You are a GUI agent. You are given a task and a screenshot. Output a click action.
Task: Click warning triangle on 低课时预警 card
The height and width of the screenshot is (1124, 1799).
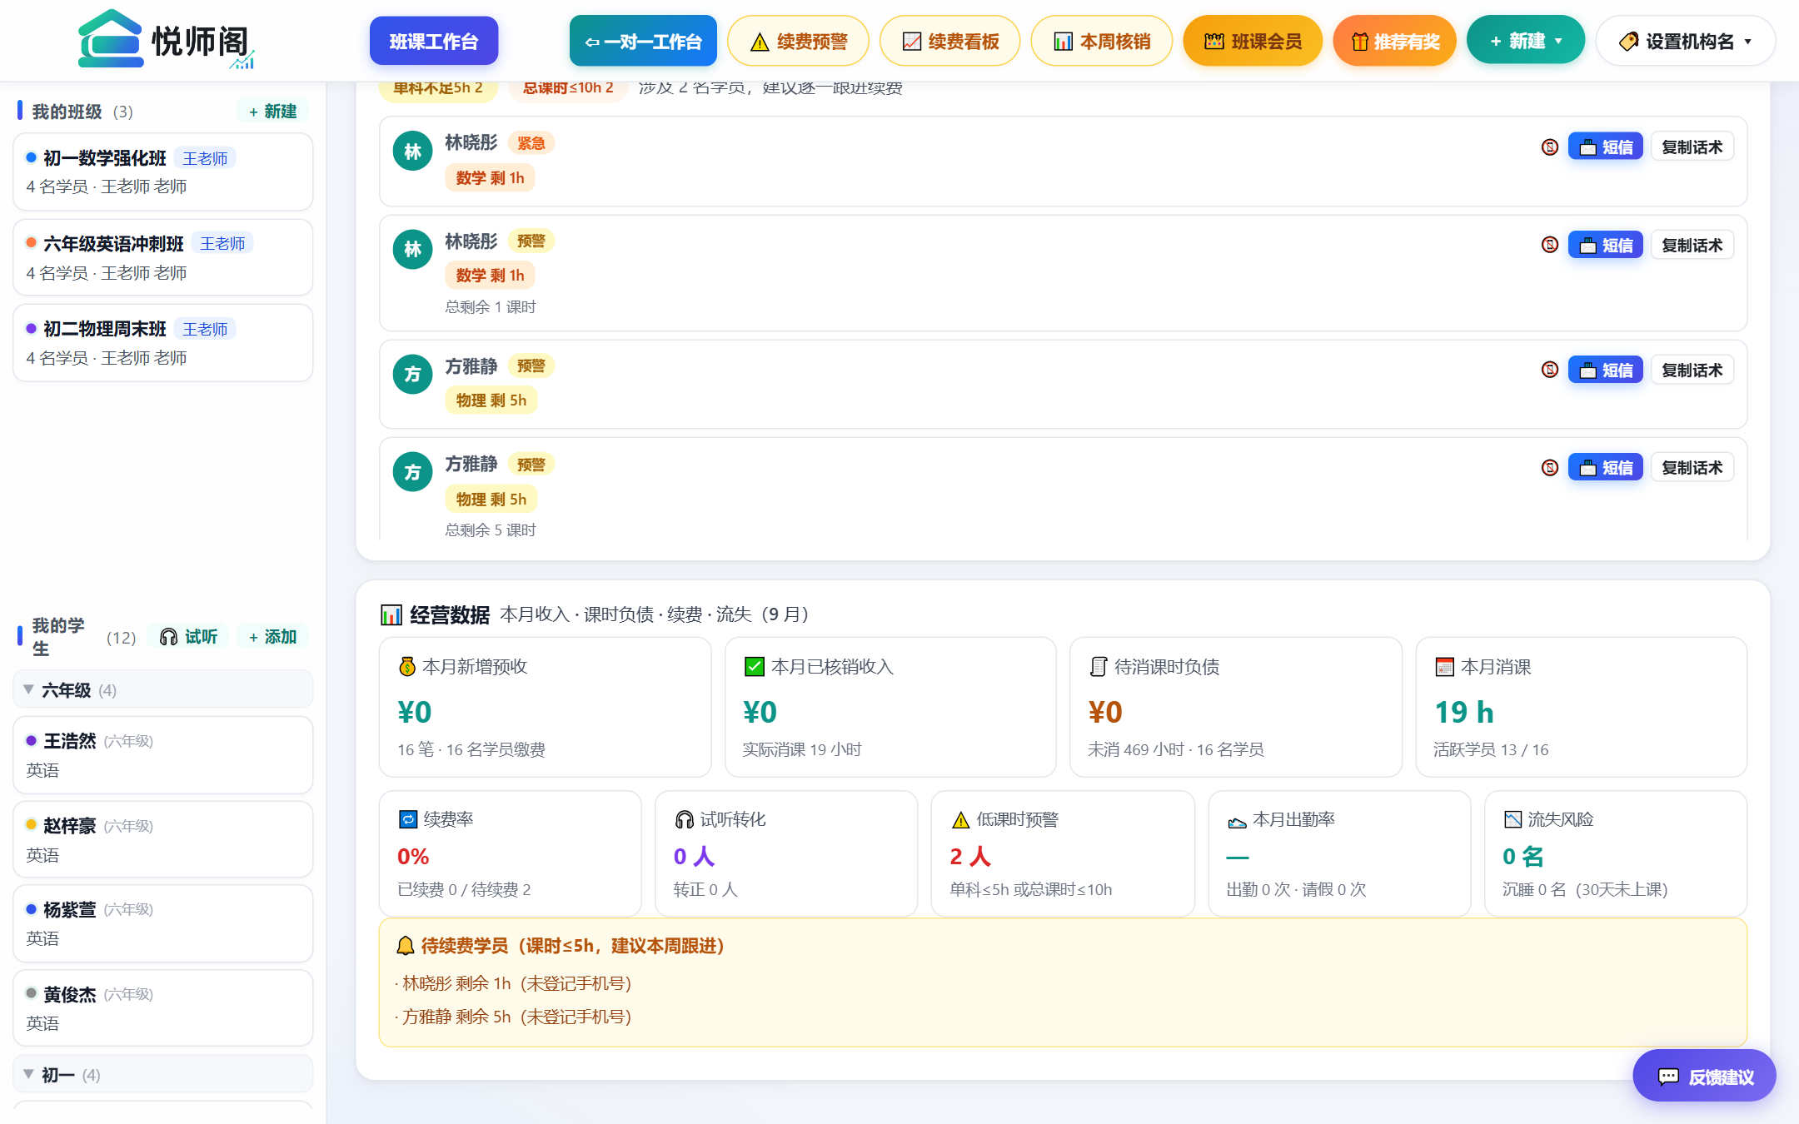[960, 820]
